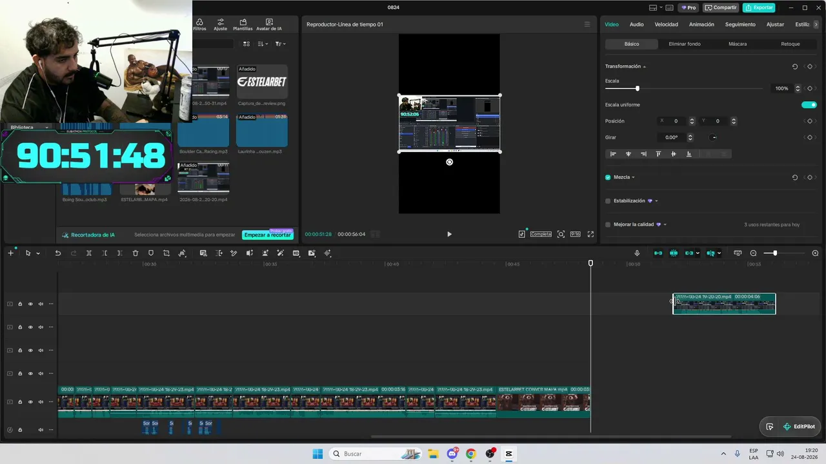The width and height of the screenshot is (826, 464).
Task: Add keyframe for Escala
Action: point(810,88)
